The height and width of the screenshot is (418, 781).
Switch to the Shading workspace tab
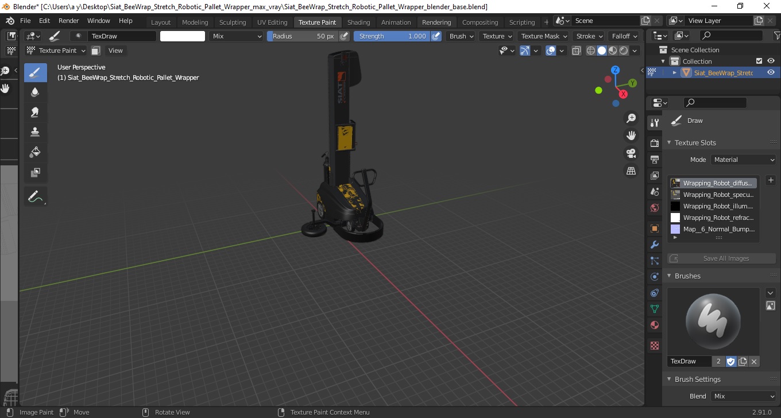coord(358,22)
